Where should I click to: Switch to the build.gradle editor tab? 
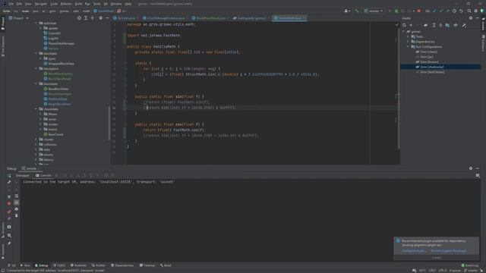[x=251, y=18]
